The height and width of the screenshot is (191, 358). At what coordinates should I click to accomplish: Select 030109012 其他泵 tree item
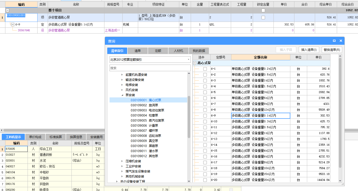(x=144, y=156)
